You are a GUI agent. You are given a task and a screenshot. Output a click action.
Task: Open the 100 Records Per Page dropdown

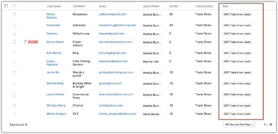point(239,125)
